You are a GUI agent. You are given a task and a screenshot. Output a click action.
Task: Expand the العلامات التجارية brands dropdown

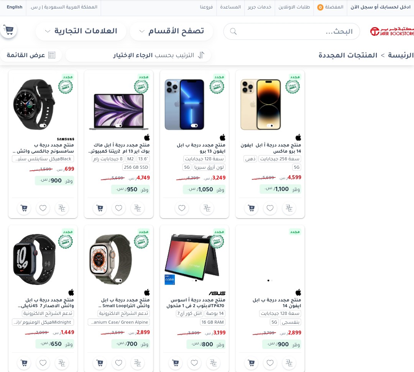click(81, 31)
